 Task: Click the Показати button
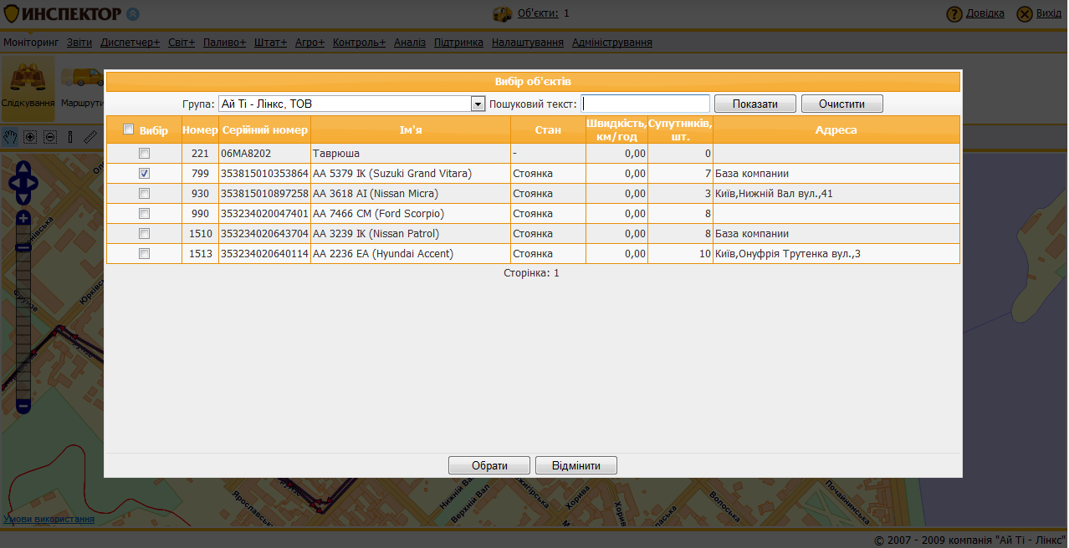point(754,104)
